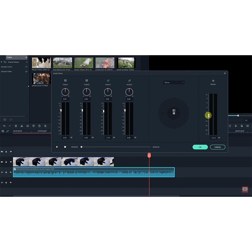Click the Audio2 music note icon in mixer
Image resolution: width=252 pixels, height=252 pixels.
(x=129, y=81)
